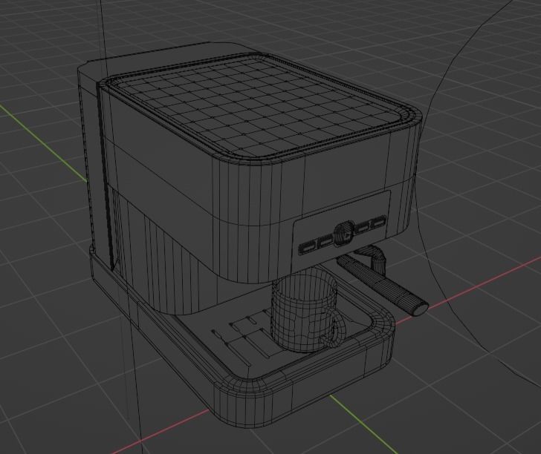Click the leftmost button on control panel
The width and height of the screenshot is (541, 454).
(x=307, y=247)
